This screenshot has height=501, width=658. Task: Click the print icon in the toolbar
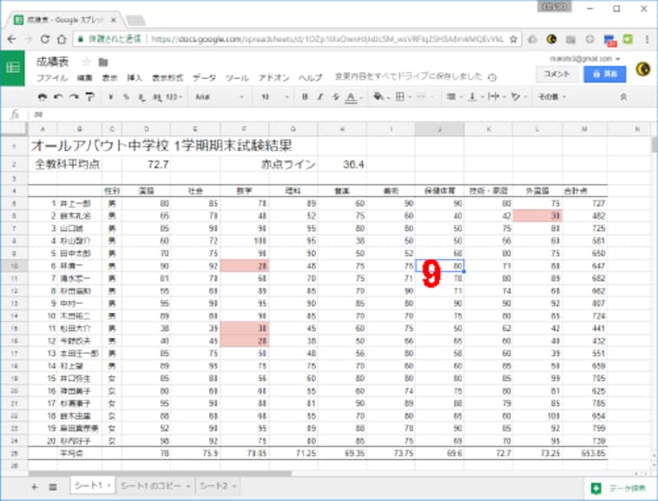pyautogui.click(x=42, y=96)
